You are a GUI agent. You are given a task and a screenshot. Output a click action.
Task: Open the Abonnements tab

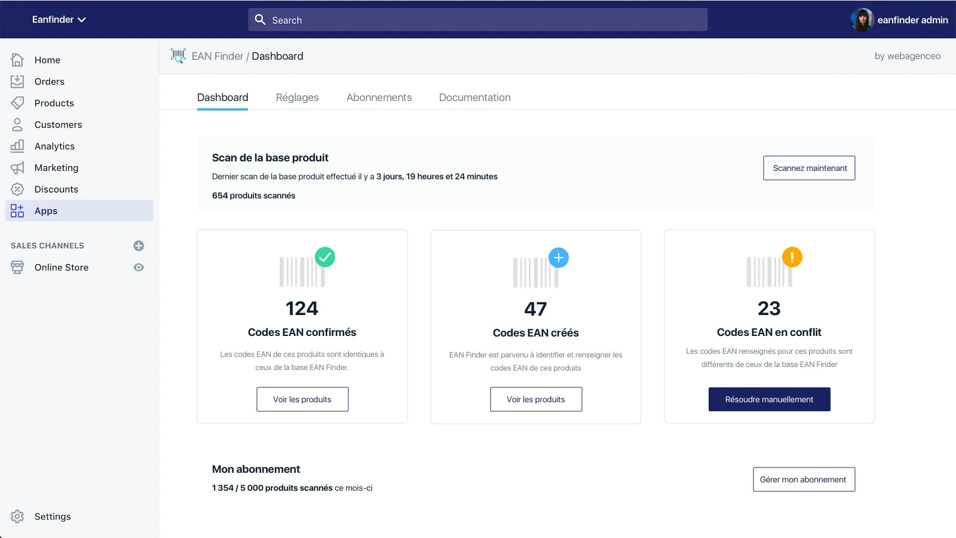[379, 97]
